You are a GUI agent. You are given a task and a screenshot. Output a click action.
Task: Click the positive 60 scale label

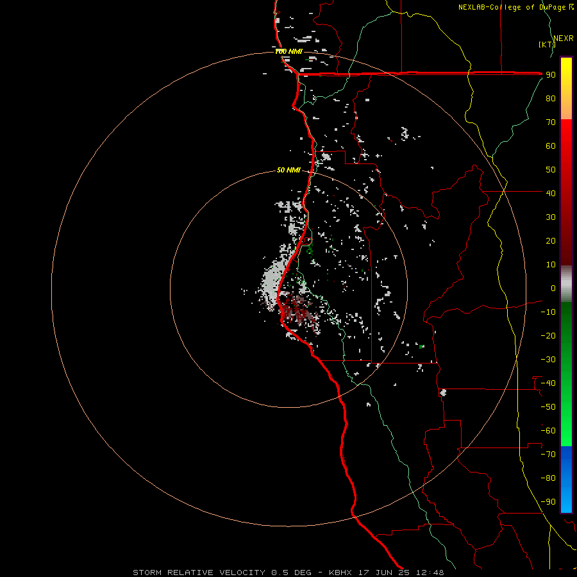click(x=551, y=146)
